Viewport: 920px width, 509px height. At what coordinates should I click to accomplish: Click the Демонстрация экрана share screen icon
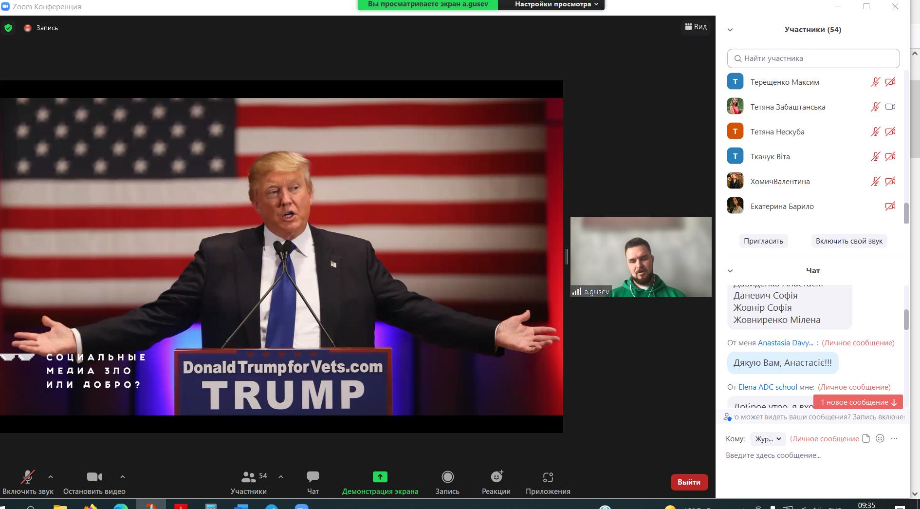click(380, 477)
